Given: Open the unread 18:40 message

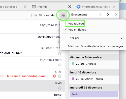Looking at the screenshot, I should (32, 95).
